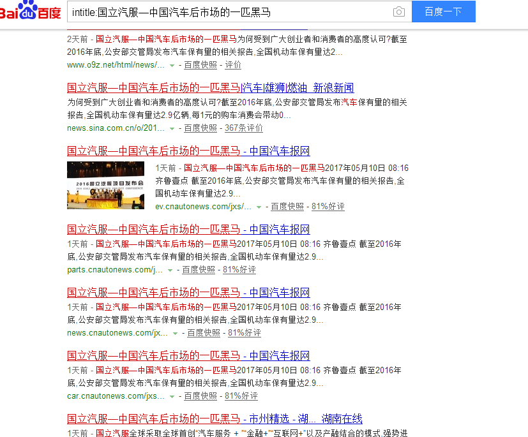This screenshot has width=528, height=437.
Task: Open result title above ev.cnautonews.com thumbnail
Action: point(188,151)
